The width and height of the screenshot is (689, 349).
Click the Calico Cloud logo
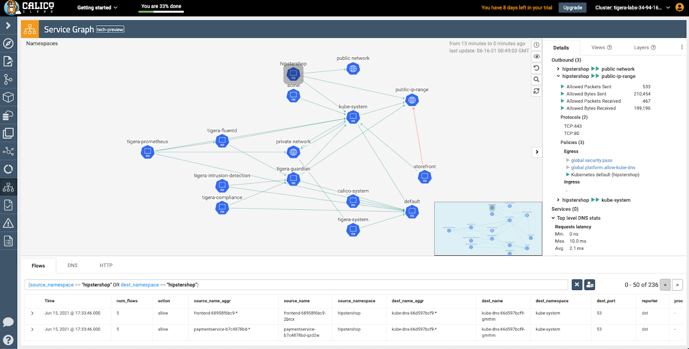[x=29, y=7]
